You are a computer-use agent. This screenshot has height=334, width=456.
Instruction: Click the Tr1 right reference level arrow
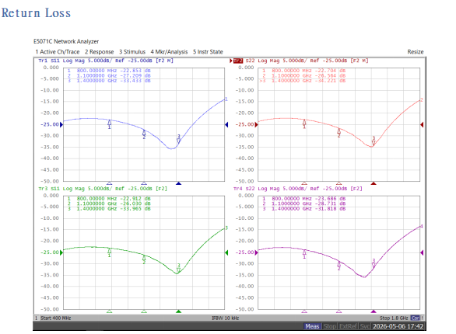[226, 124]
